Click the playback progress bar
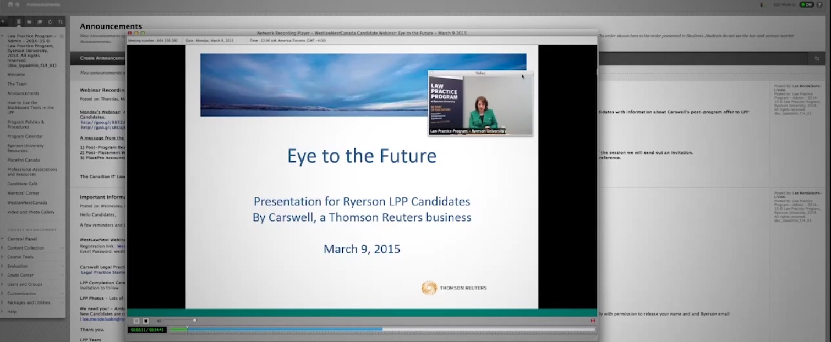Image resolution: width=831 pixels, height=342 pixels. (382, 329)
